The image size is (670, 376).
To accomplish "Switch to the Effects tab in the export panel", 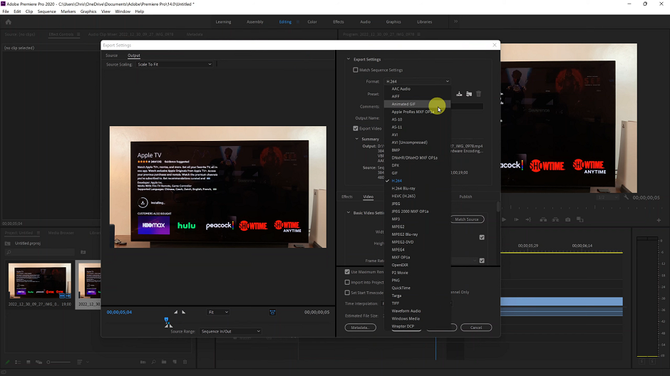I will click(x=347, y=197).
